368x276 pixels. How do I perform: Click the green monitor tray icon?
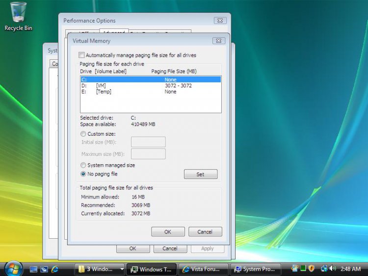click(303, 268)
